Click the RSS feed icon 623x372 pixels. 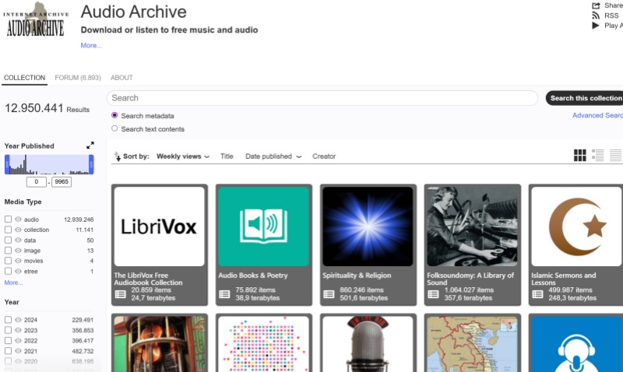(x=597, y=16)
